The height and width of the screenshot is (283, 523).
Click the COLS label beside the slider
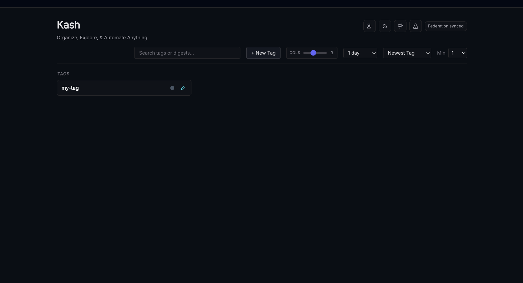pyautogui.click(x=295, y=53)
